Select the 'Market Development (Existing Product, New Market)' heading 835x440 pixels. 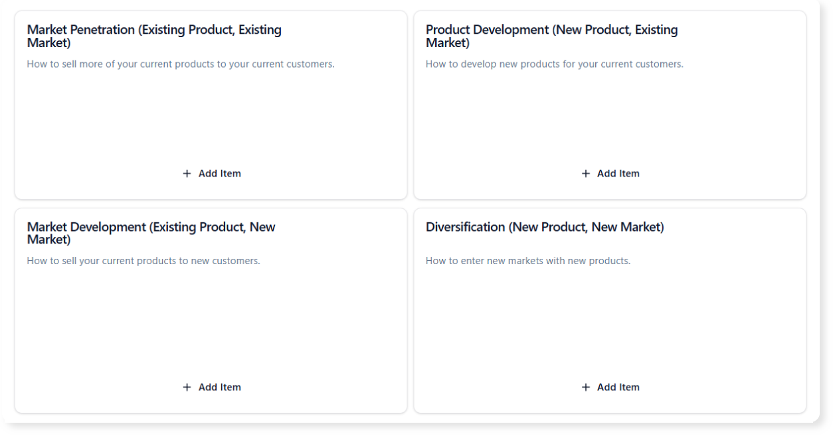[x=151, y=233]
